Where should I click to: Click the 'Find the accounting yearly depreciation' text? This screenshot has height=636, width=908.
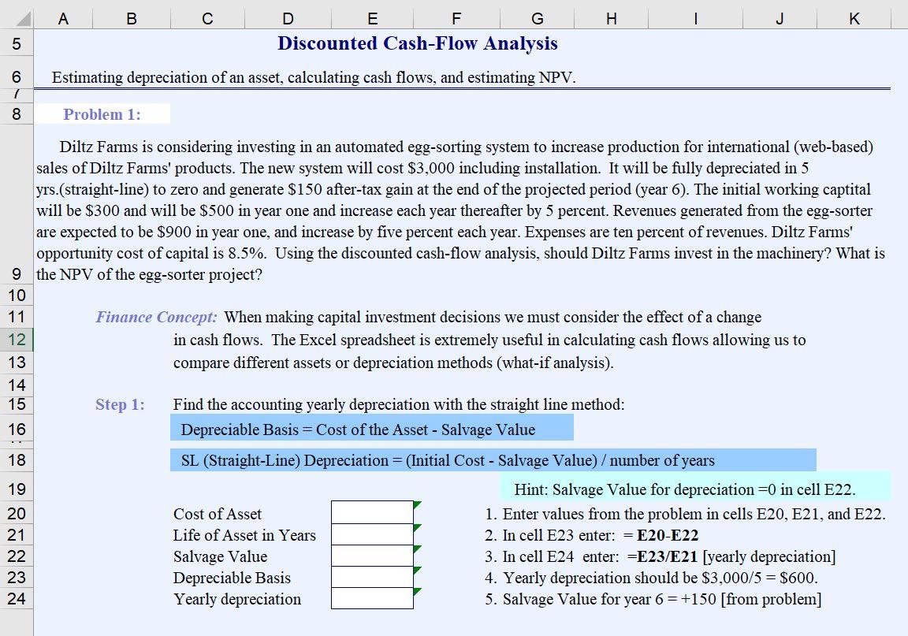(398, 404)
